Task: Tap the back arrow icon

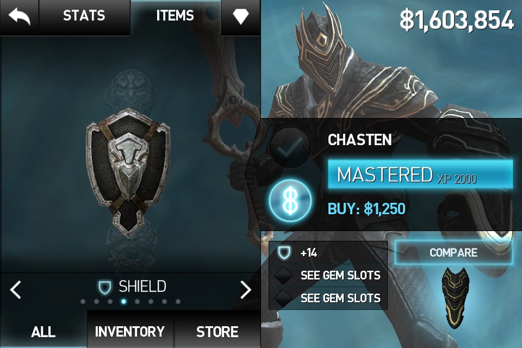Action: [x=19, y=16]
